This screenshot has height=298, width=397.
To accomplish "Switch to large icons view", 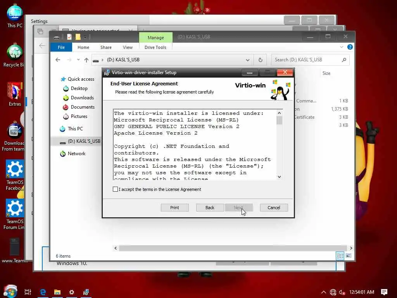I will click(x=349, y=256).
